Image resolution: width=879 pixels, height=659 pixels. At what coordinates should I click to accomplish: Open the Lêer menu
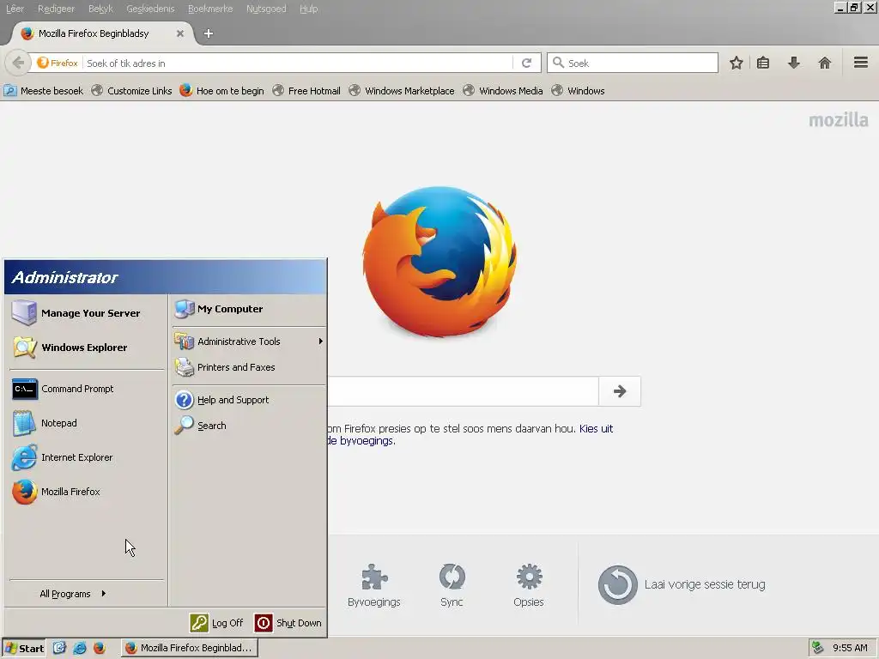click(15, 9)
